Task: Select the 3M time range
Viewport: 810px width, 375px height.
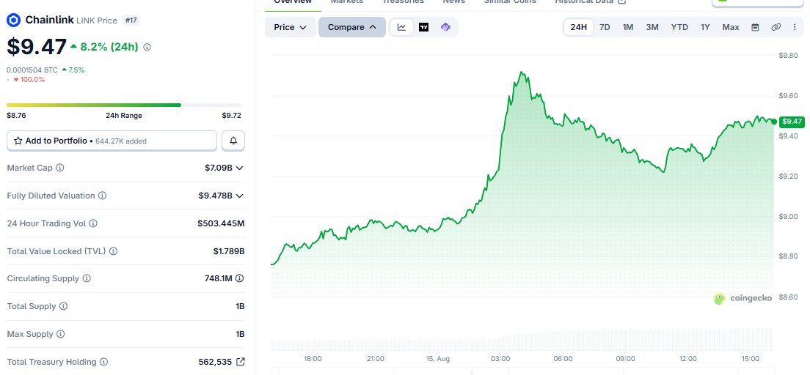Action: [x=652, y=27]
